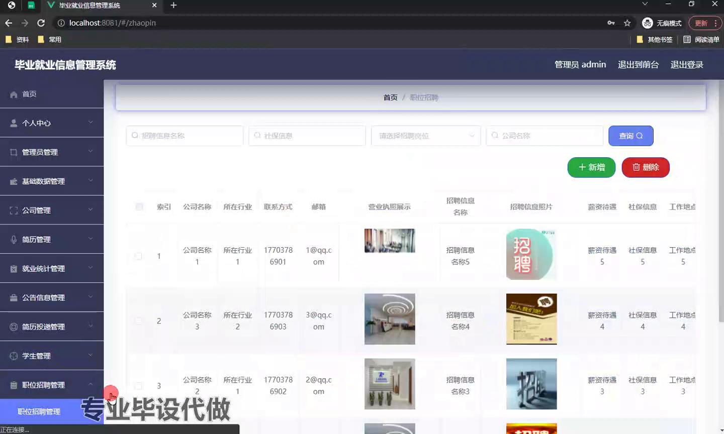Image resolution: width=724 pixels, height=434 pixels.
Task: Check the row 2 公司名称3 checkbox
Action: click(138, 321)
